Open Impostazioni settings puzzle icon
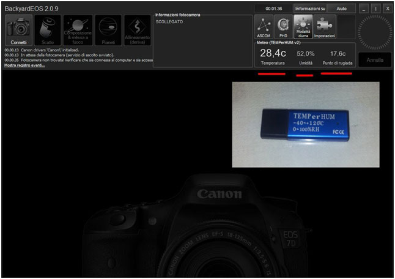Image resolution: width=395 pixels, height=279 pixels. tap(325, 27)
